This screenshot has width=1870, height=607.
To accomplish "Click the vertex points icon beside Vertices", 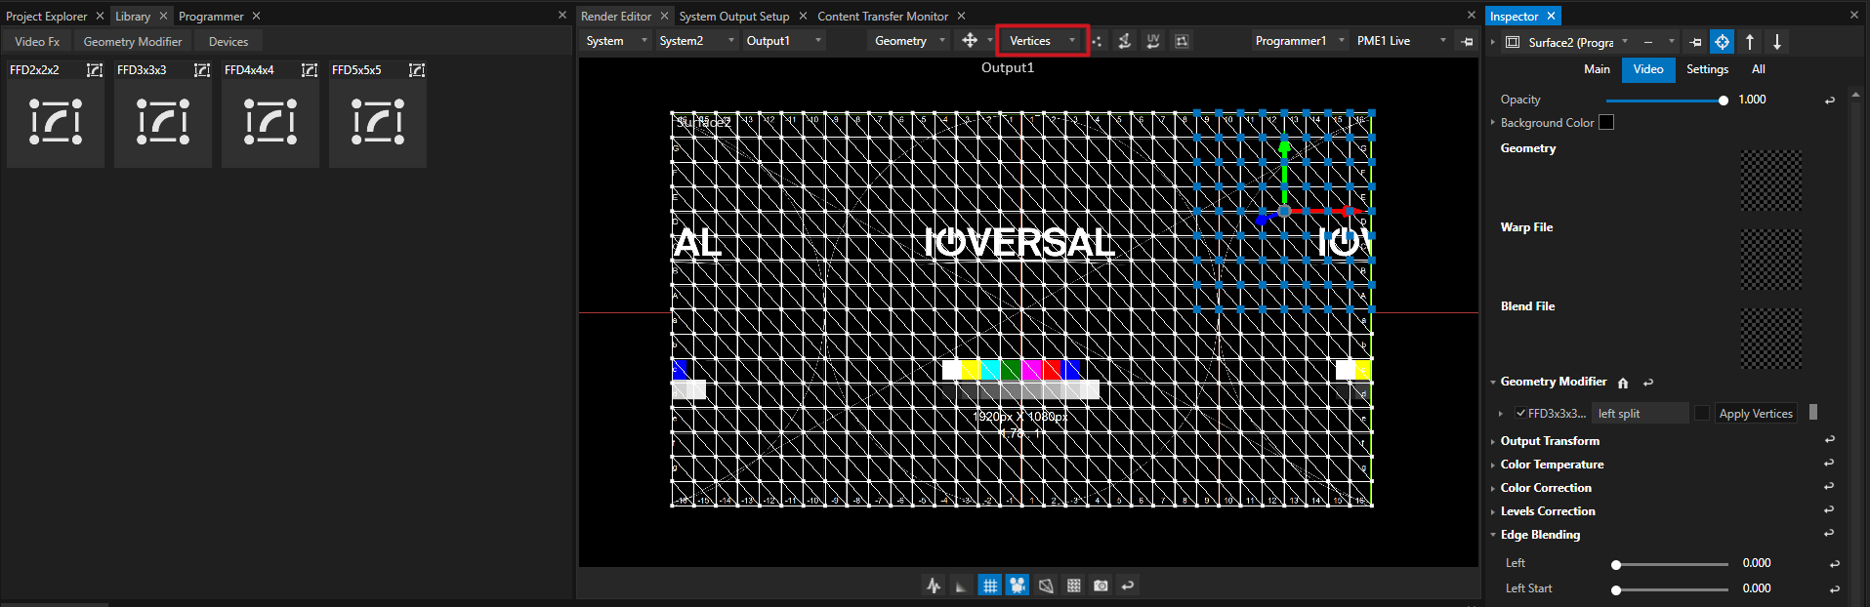I will tap(1097, 41).
